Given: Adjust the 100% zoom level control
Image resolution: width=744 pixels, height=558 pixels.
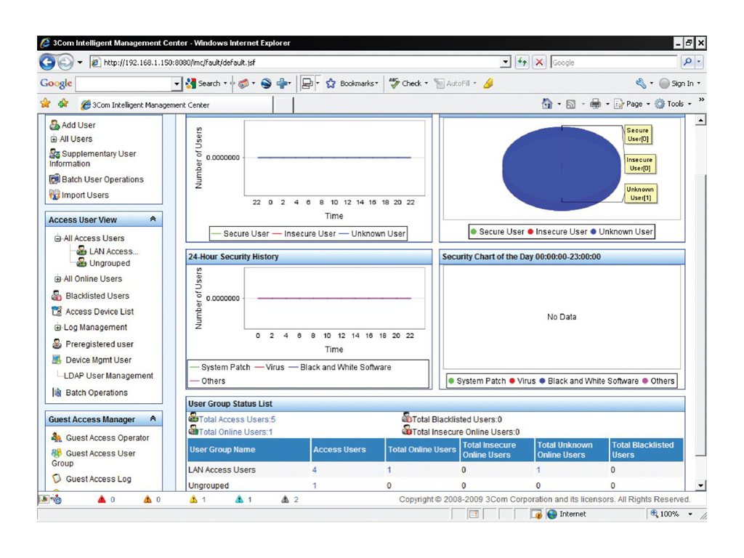Looking at the screenshot, I should point(671,514).
